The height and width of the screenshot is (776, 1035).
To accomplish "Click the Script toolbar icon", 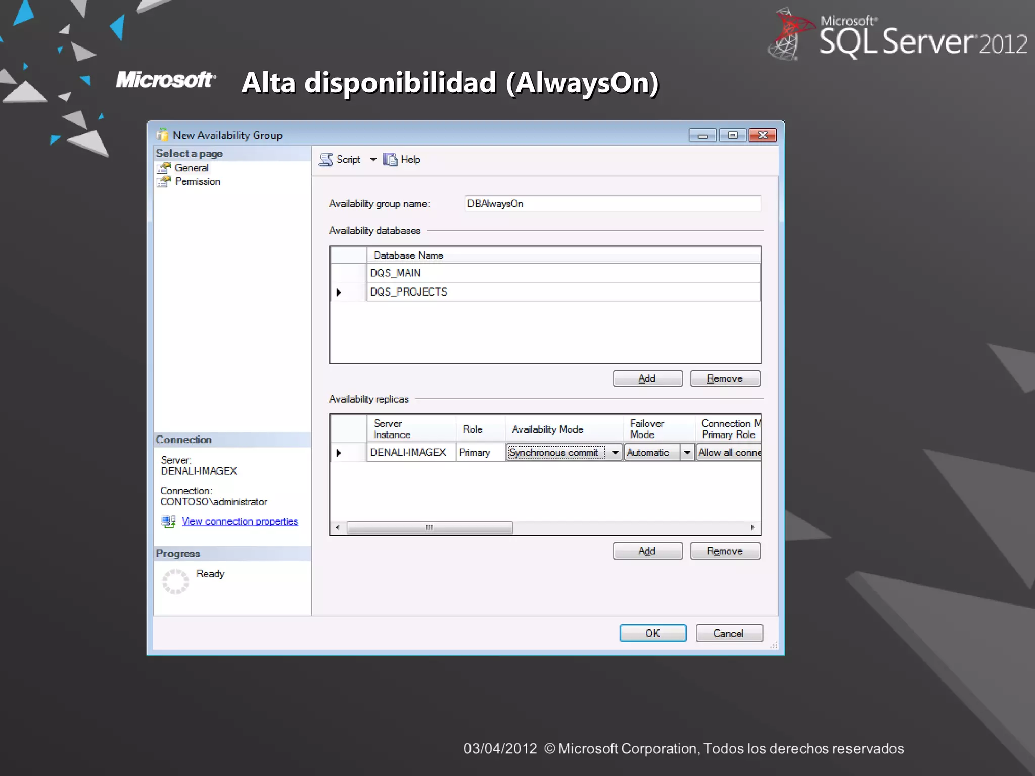I will (326, 160).
